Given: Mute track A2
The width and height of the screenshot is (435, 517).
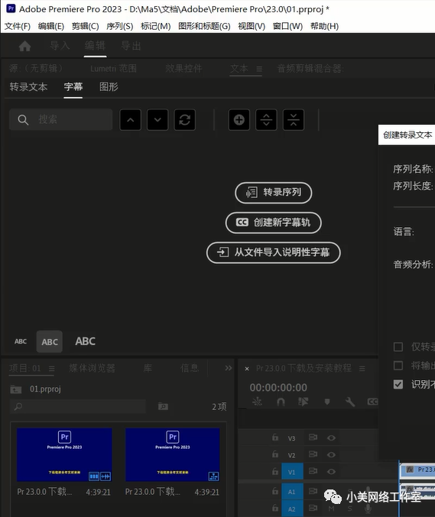Looking at the screenshot, I should pyautogui.click(x=332, y=509).
